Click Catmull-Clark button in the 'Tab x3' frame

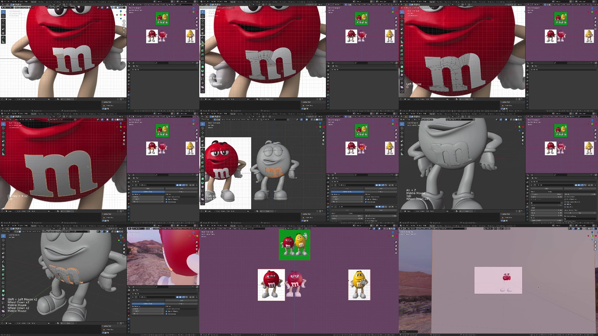[x=348, y=192]
